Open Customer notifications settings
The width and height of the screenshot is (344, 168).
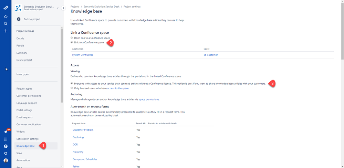point(29,124)
